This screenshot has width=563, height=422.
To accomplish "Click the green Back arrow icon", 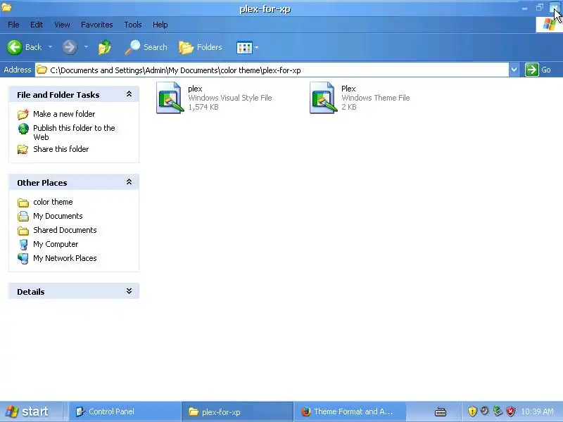I will pos(15,47).
